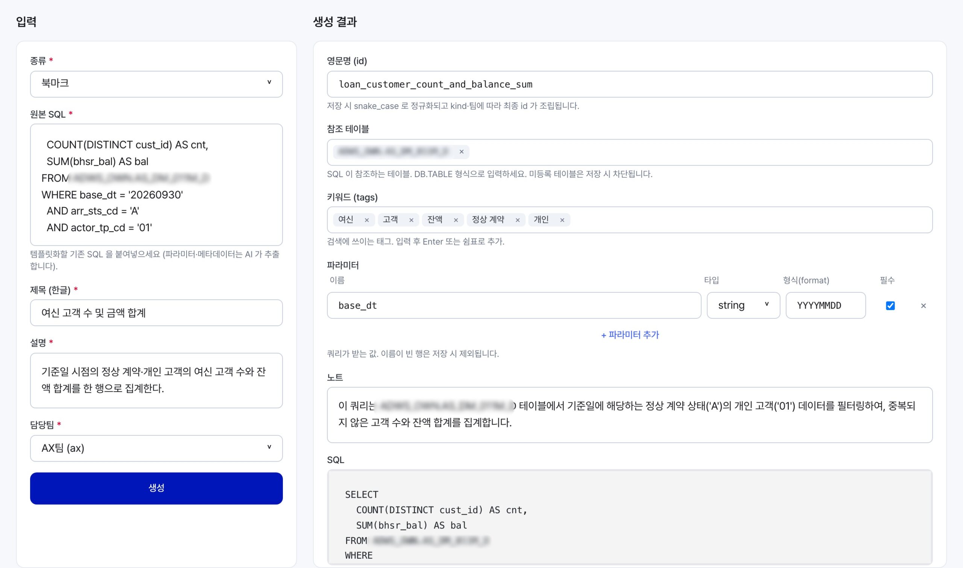Click the blue 생성 button

(x=156, y=488)
